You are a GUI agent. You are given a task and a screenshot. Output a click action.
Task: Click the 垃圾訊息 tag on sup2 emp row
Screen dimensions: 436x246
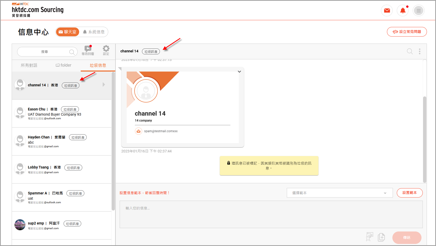point(72,224)
